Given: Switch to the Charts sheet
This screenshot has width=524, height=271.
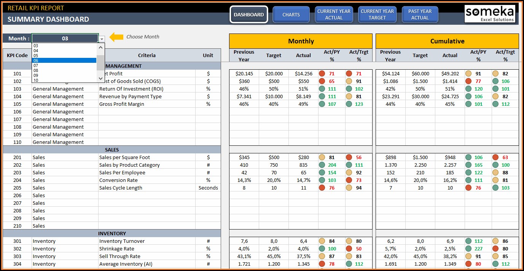Looking at the screenshot, I should tap(291, 14).
